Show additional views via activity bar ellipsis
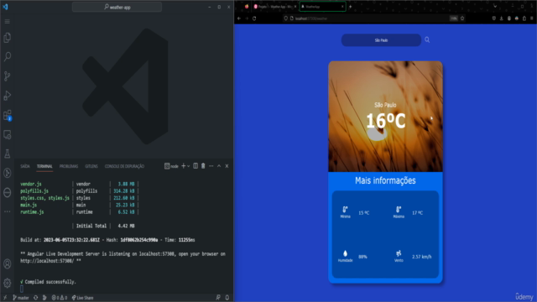The width and height of the screenshot is (537, 302). click(x=8, y=211)
